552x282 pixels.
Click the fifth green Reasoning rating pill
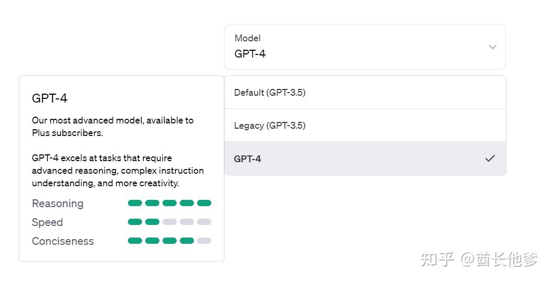tap(204, 203)
